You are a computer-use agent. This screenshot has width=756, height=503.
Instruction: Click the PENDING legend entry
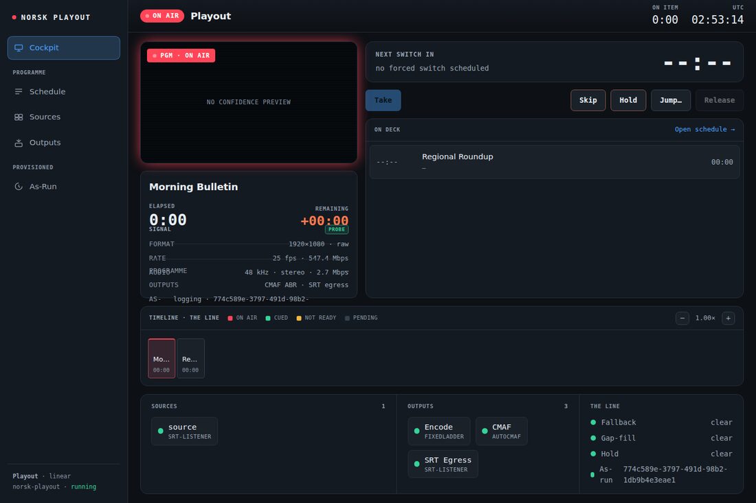click(x=361, y=318)
